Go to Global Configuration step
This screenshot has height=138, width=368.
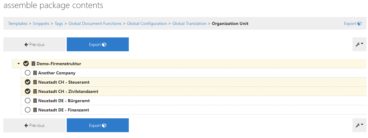[147, 23]
